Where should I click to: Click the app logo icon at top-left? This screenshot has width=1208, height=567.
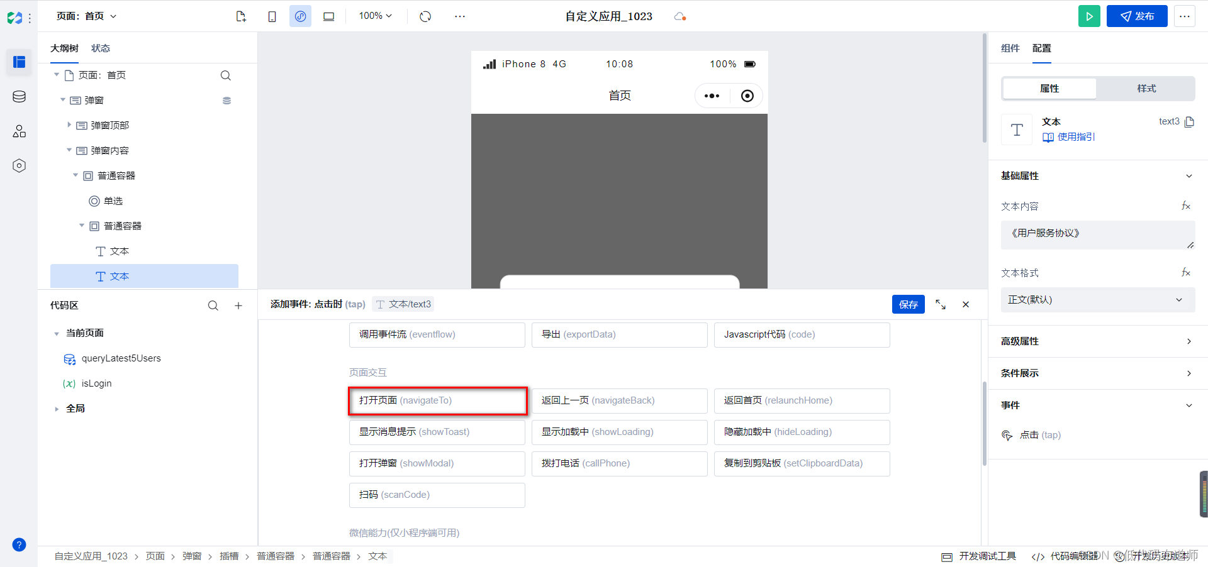14,18
